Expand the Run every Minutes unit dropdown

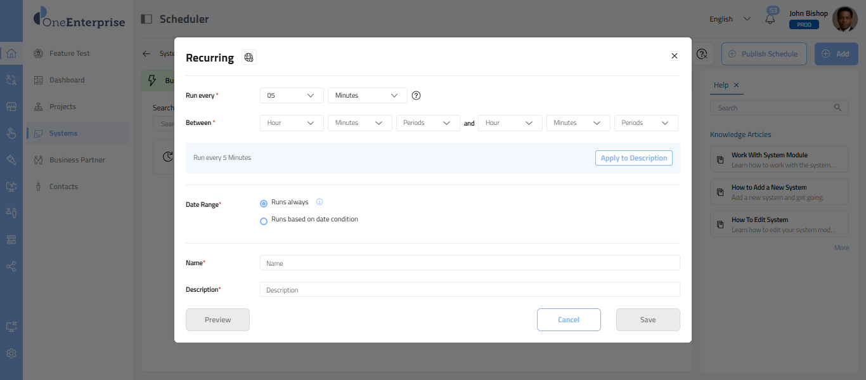367,96
